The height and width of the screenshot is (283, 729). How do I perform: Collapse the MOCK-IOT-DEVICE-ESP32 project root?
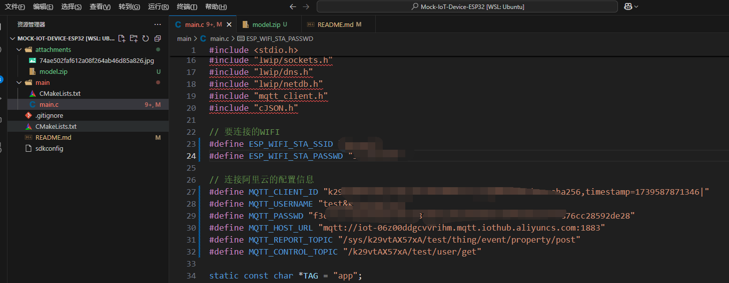pyautogui.click(x=13, y=38)
